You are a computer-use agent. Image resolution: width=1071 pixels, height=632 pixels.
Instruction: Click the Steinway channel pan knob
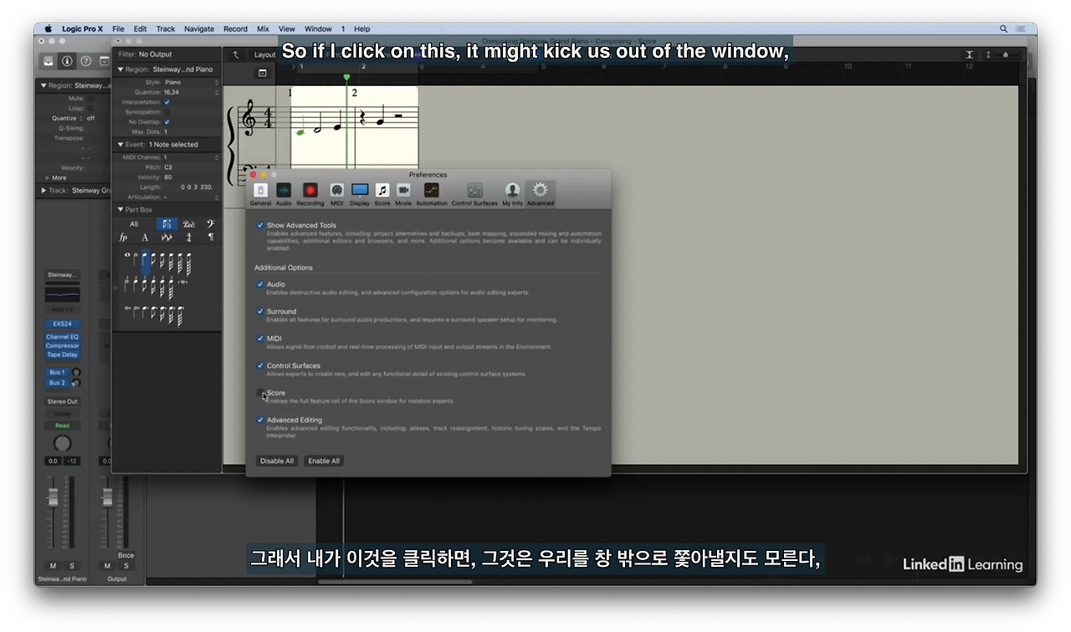[x=63, y=443]
